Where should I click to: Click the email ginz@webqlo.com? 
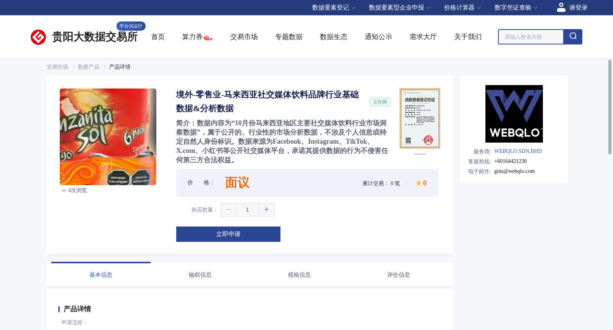tap(515, 171)
